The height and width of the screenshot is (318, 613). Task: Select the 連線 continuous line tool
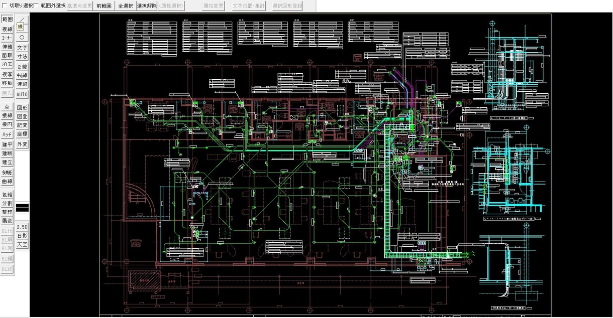click(22, 84)
